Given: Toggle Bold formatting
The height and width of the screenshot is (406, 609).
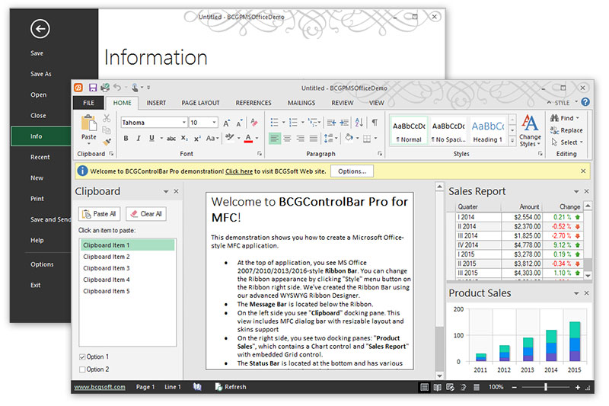Looking at the screenshot, I should point(126,139).
